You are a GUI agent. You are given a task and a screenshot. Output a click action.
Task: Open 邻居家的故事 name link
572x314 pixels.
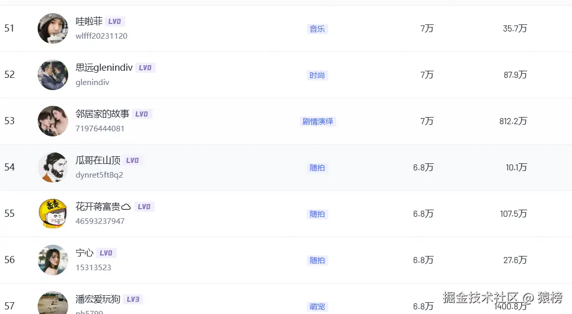pos(102,114)
